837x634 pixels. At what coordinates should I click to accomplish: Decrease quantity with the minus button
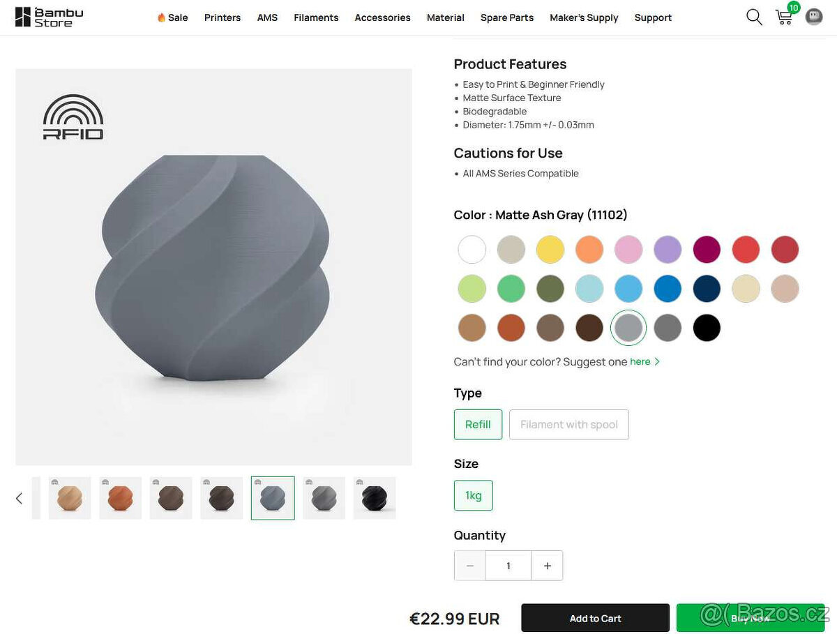tap(470, 566)
